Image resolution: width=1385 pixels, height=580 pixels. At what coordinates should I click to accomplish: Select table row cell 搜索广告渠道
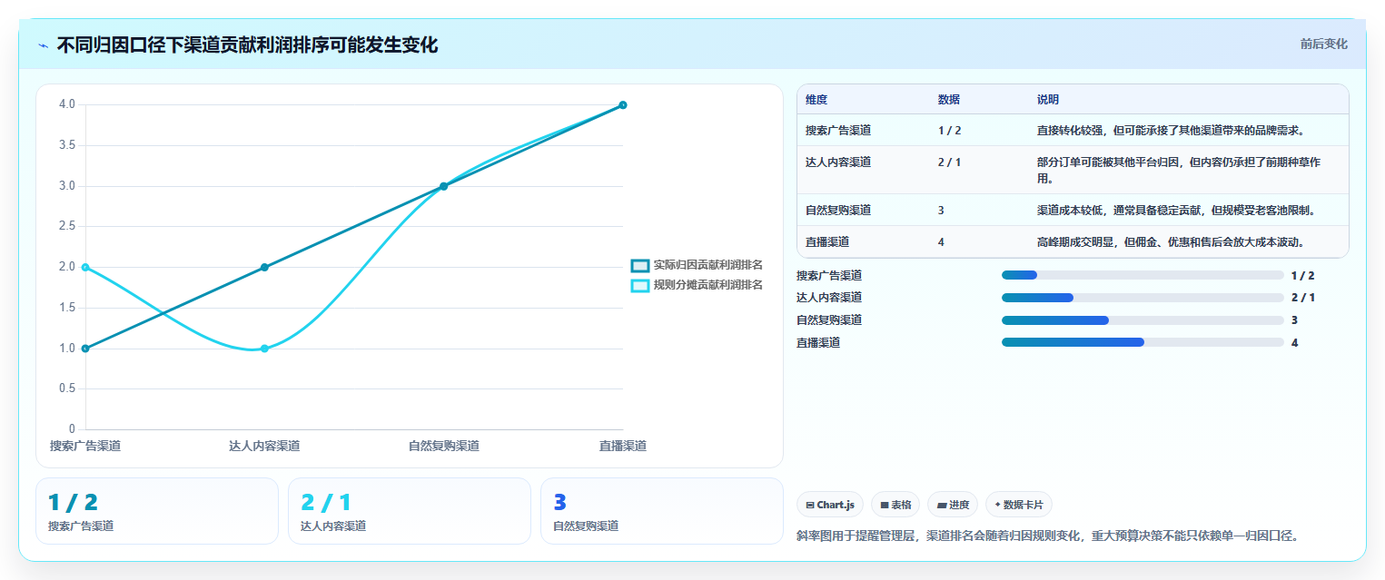[838, 130]
